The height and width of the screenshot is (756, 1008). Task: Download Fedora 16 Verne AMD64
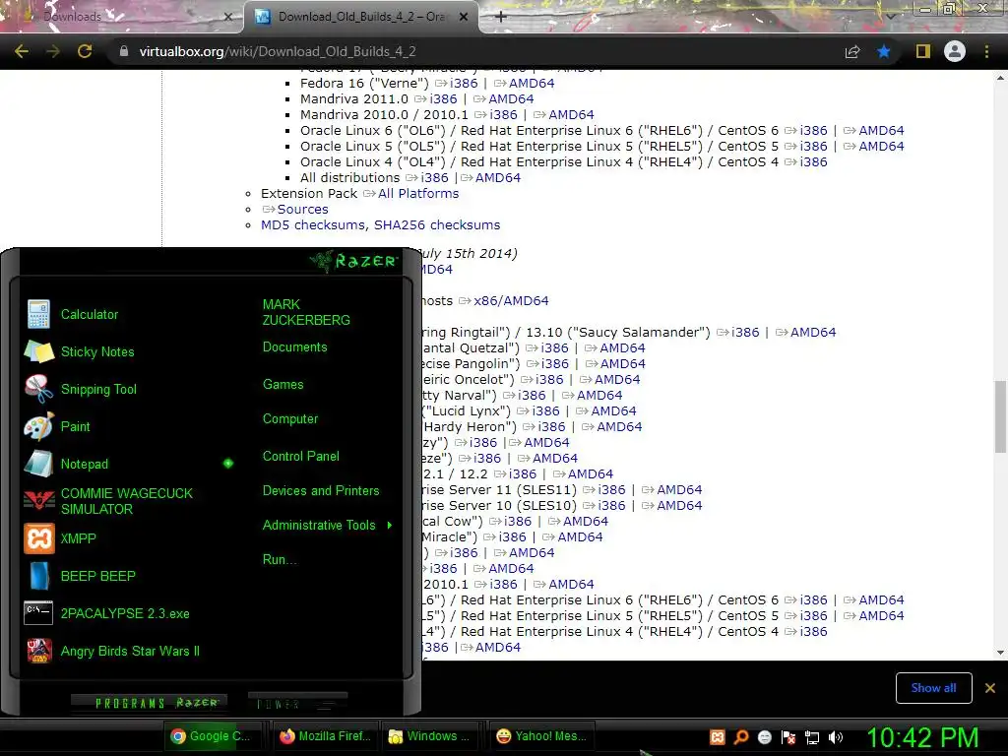click(532, 83)
